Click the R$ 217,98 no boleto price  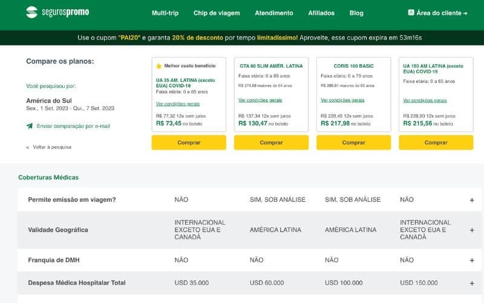[345, 124]
